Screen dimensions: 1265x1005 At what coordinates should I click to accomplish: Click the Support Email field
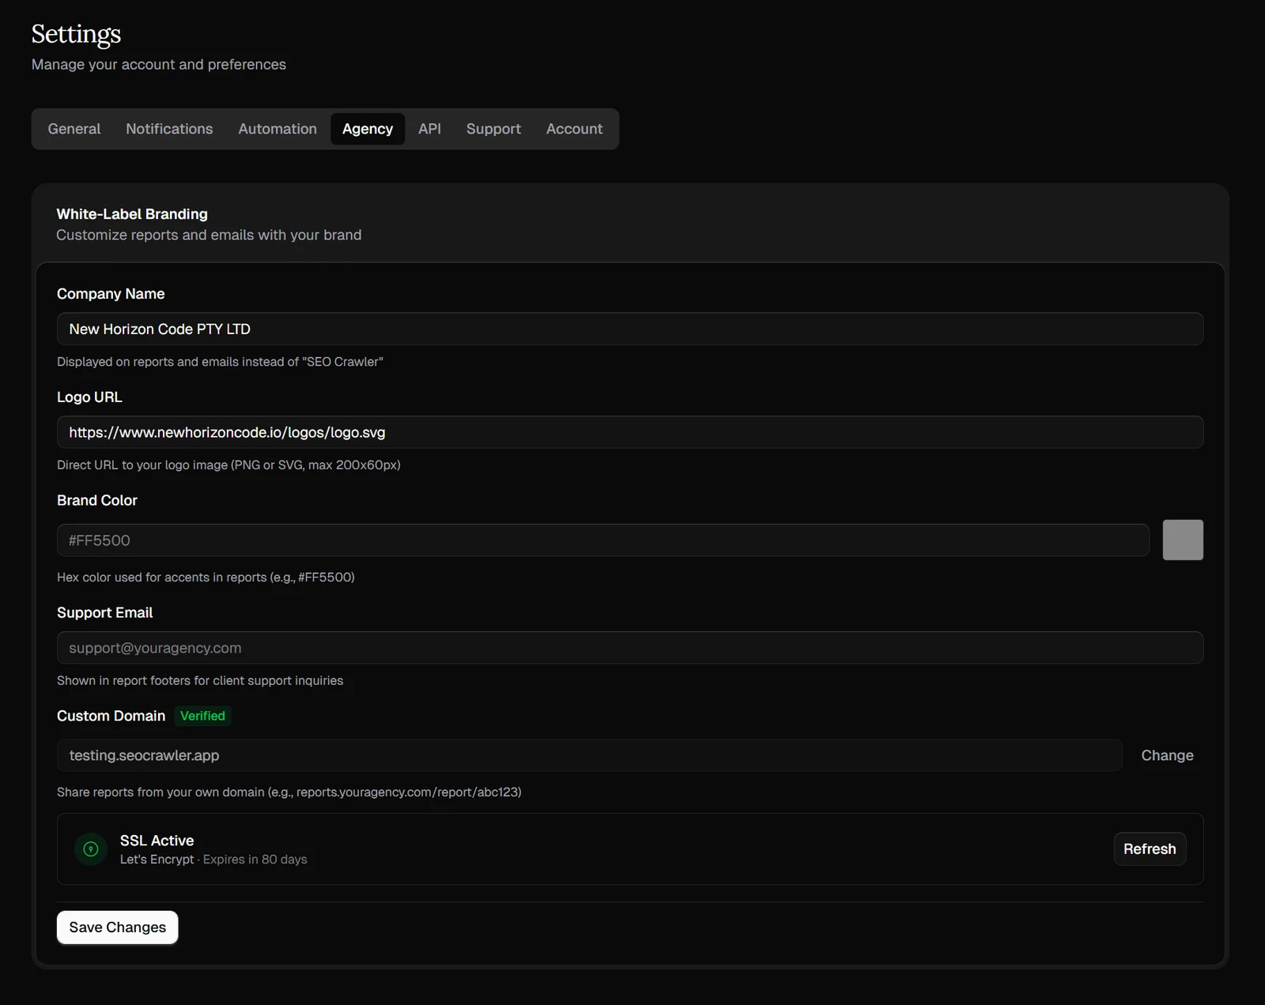630,648
